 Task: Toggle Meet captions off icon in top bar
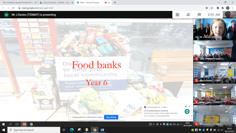pyautogui.click(x=177, y=15)
